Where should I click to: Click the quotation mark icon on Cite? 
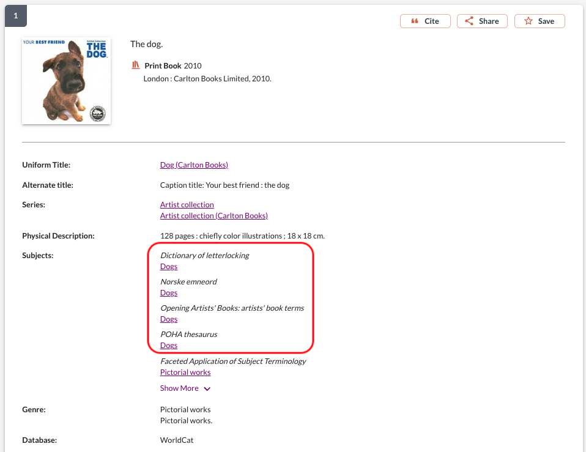coord(414,21)
